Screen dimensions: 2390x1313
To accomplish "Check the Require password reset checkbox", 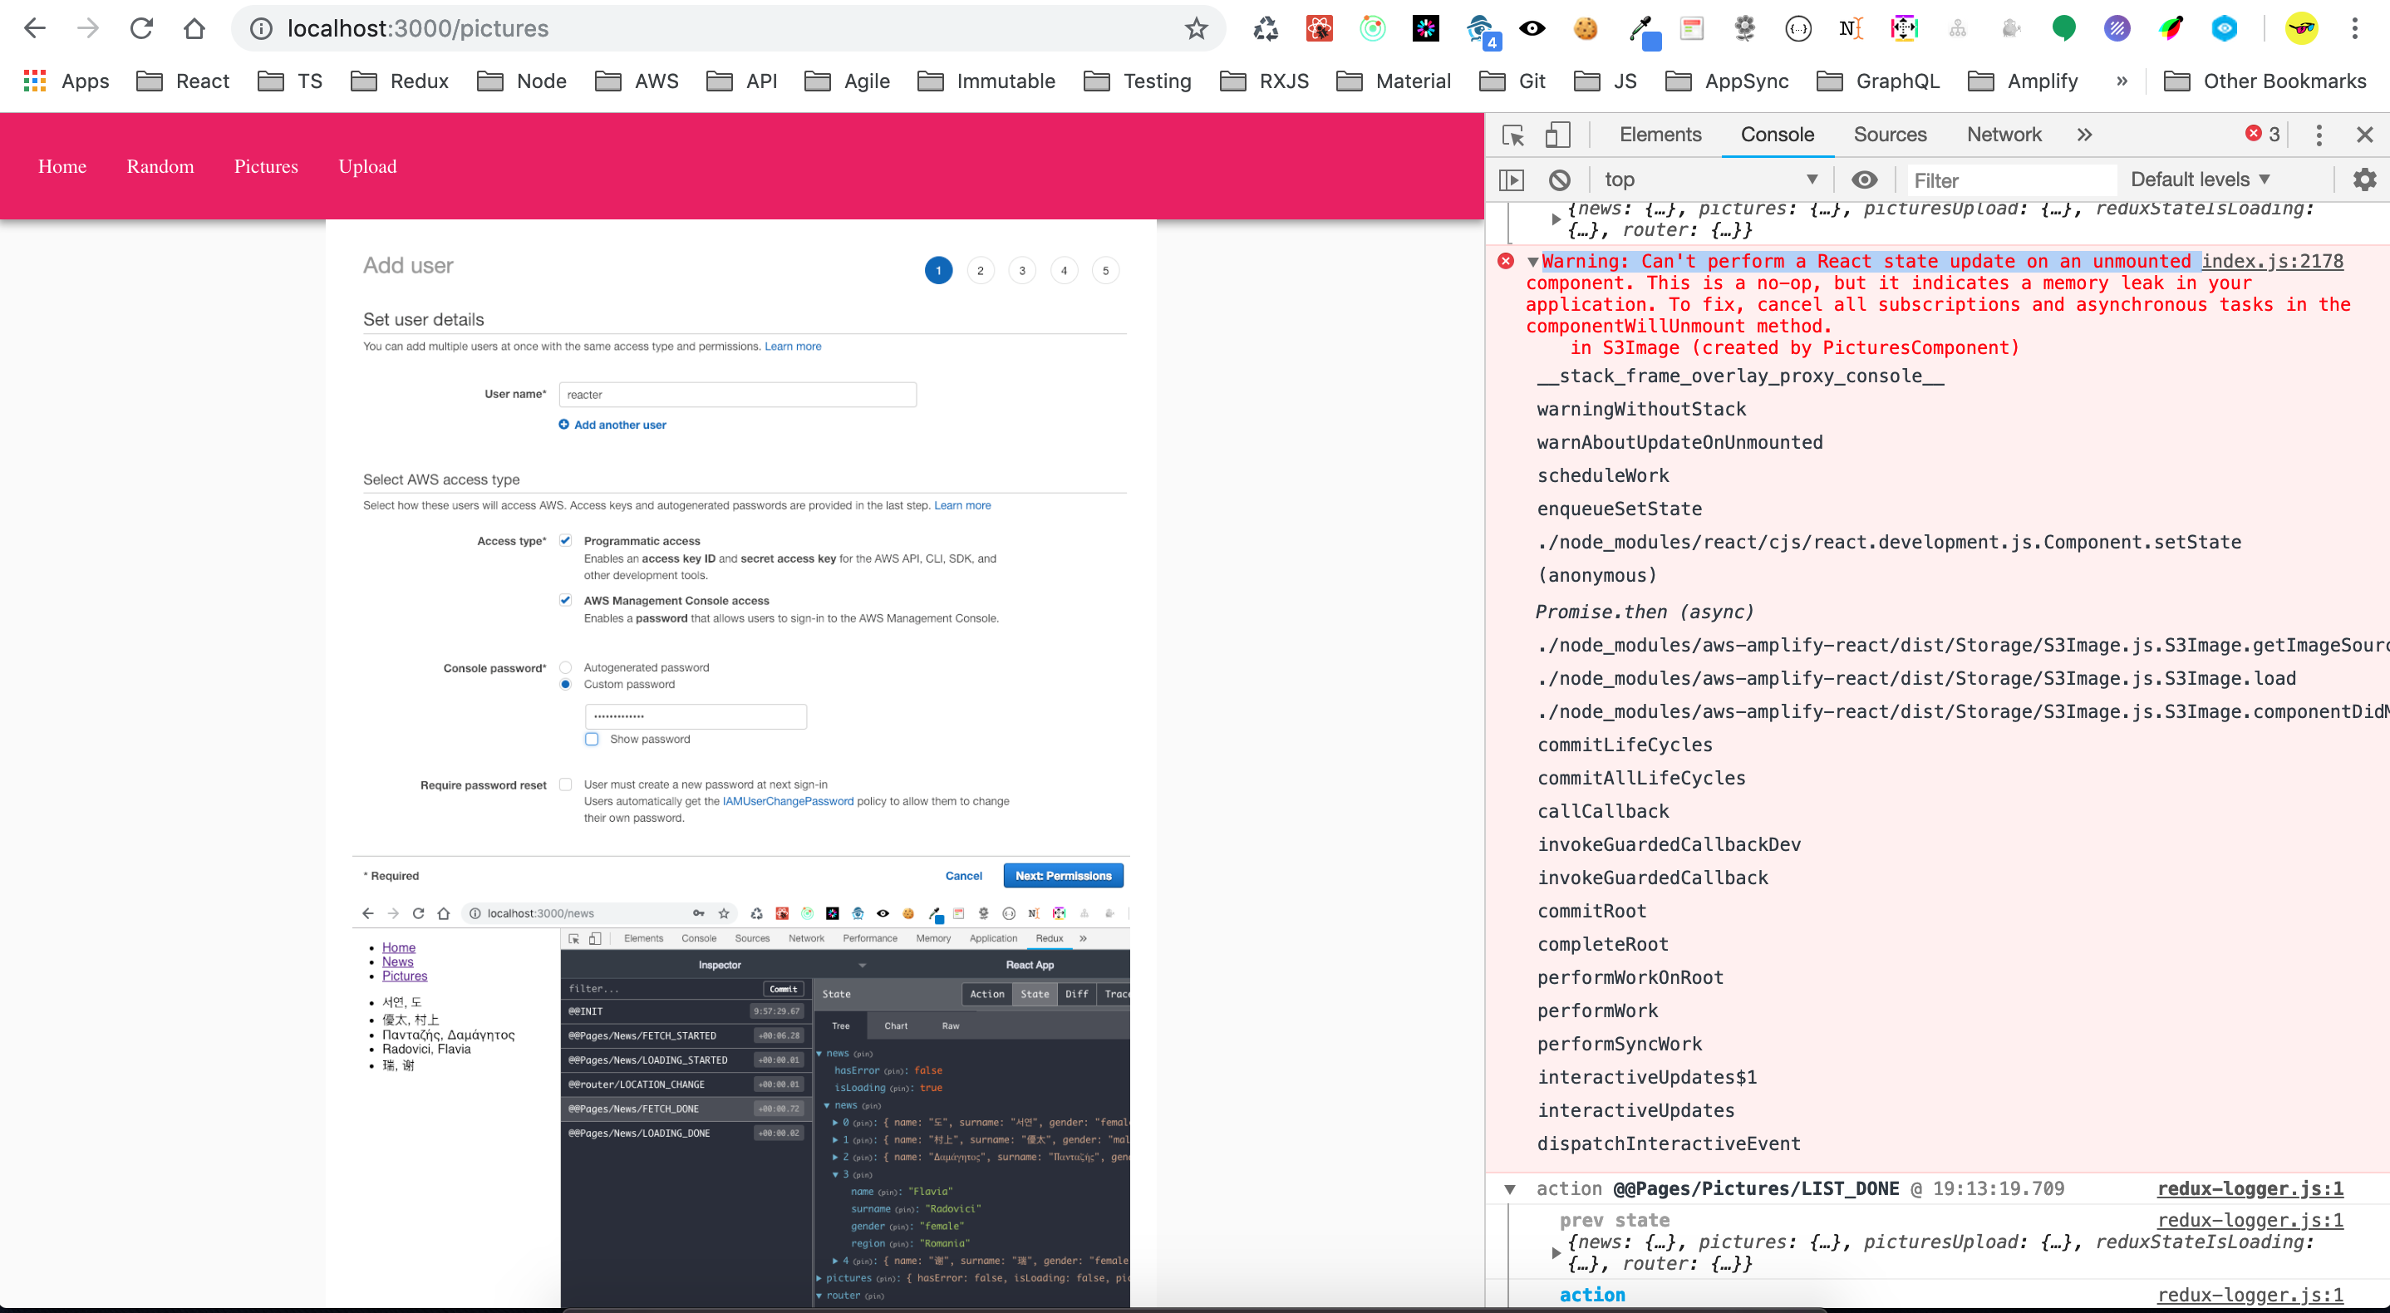I will click(565, 784).
